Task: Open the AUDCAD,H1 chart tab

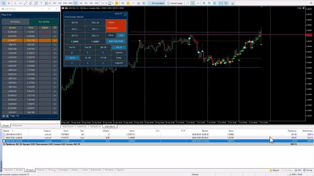Action: [68, 126]
